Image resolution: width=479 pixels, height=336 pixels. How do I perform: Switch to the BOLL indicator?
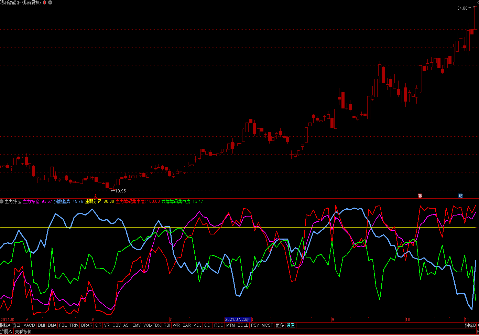[x=243, y=325]
